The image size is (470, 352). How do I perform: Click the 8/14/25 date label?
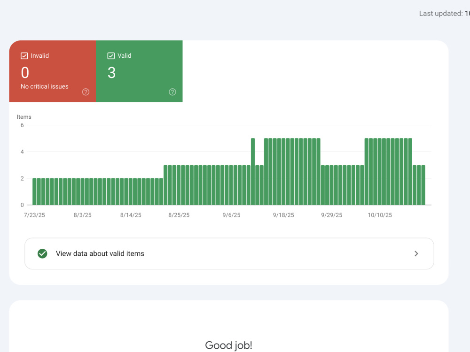(131, 215)
